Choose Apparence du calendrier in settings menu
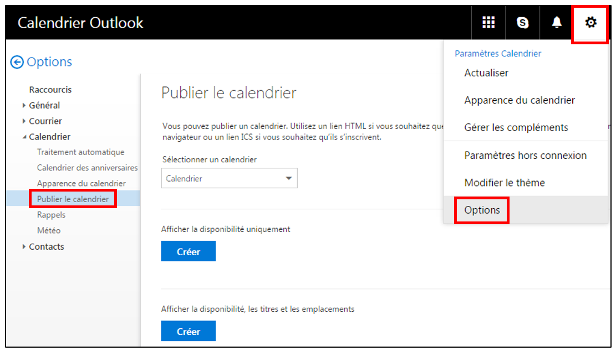This screenshot has width=616, height=351. 520,100
